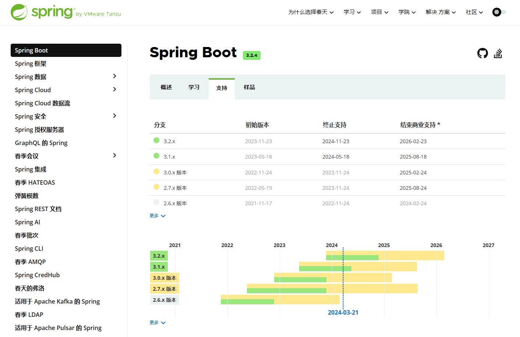
Task: Open Spring Cloud 数据流 in the sidebar
Action: (x=42, y=103)
